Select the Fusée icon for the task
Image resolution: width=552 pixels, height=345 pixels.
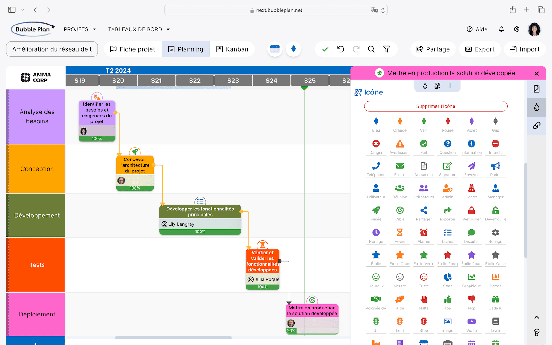coord(376,211)
